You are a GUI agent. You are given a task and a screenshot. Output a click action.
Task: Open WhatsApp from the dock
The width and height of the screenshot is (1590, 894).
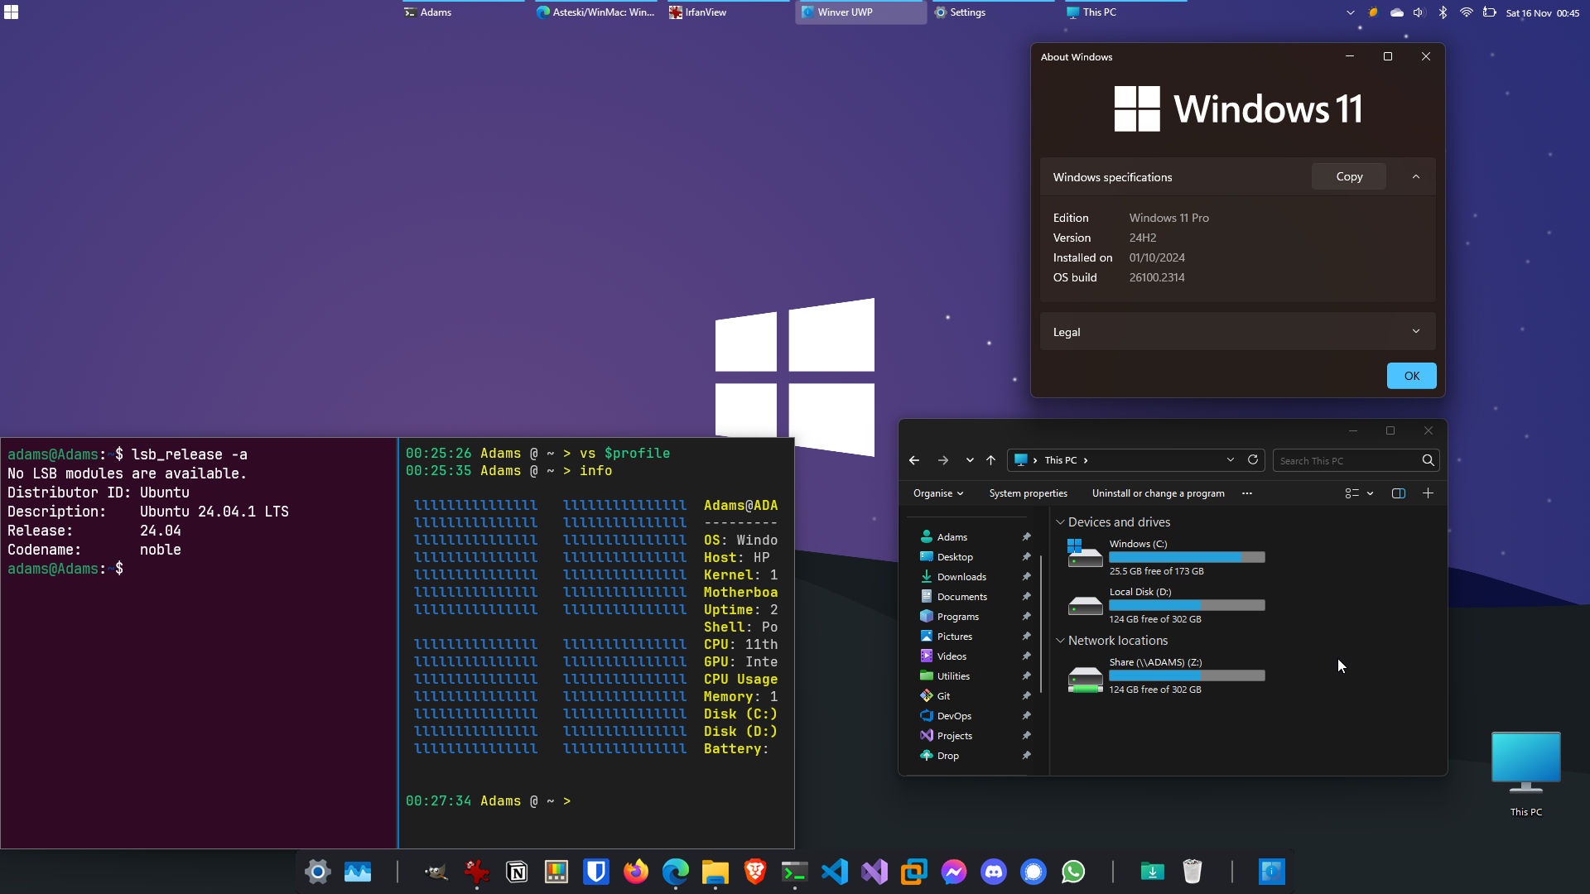[1073, 872]
